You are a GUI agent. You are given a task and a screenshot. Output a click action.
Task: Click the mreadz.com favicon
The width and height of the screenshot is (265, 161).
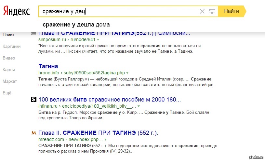click(33, 133)
